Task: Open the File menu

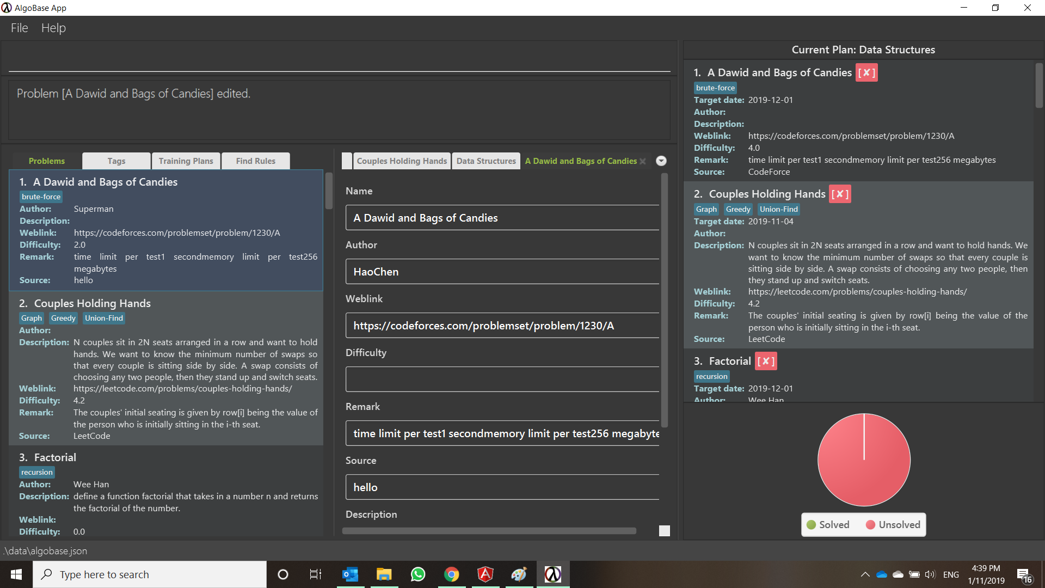Action: 19,28
